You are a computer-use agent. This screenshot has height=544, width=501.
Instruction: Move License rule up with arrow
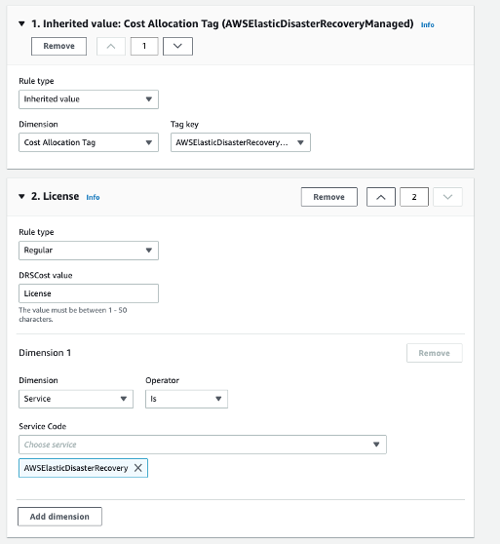pos(380,197)
